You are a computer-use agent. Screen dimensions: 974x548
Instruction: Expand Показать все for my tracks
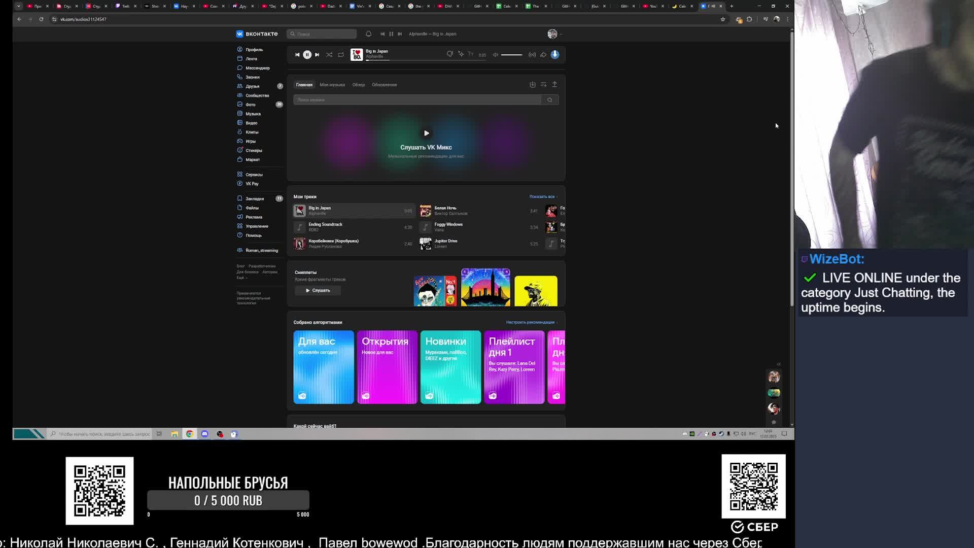tap(543, 197)
